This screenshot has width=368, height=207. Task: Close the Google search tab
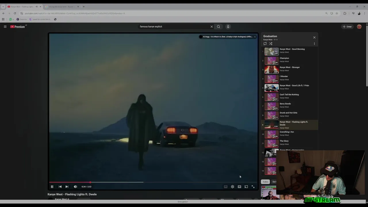tap(78, 7)
